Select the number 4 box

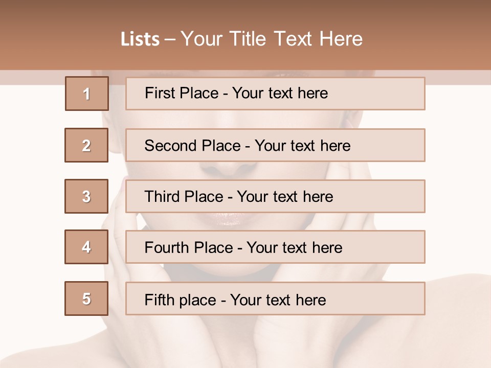pyautogui.click(x=86, y=247)
